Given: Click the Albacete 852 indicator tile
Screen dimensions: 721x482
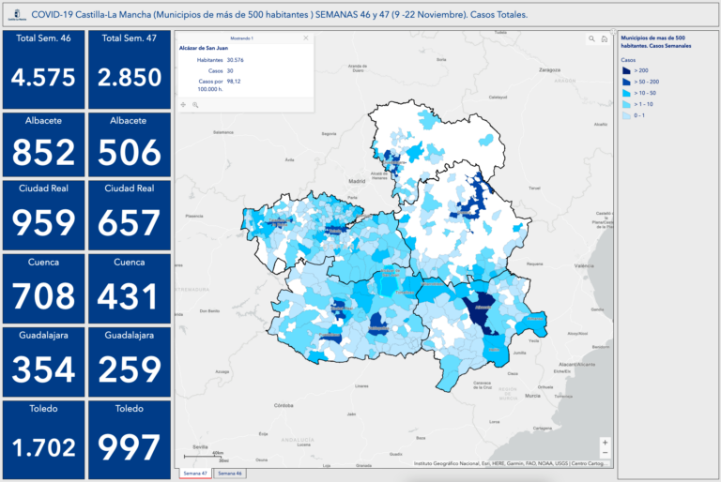Looking at the screenshot, I should coord(43,143).
